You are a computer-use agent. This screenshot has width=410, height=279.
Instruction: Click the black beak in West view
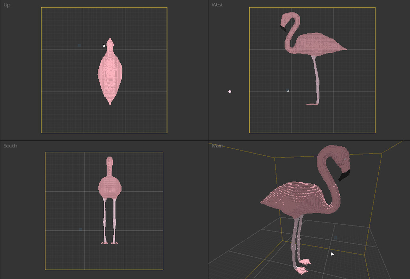coord(283,29)
